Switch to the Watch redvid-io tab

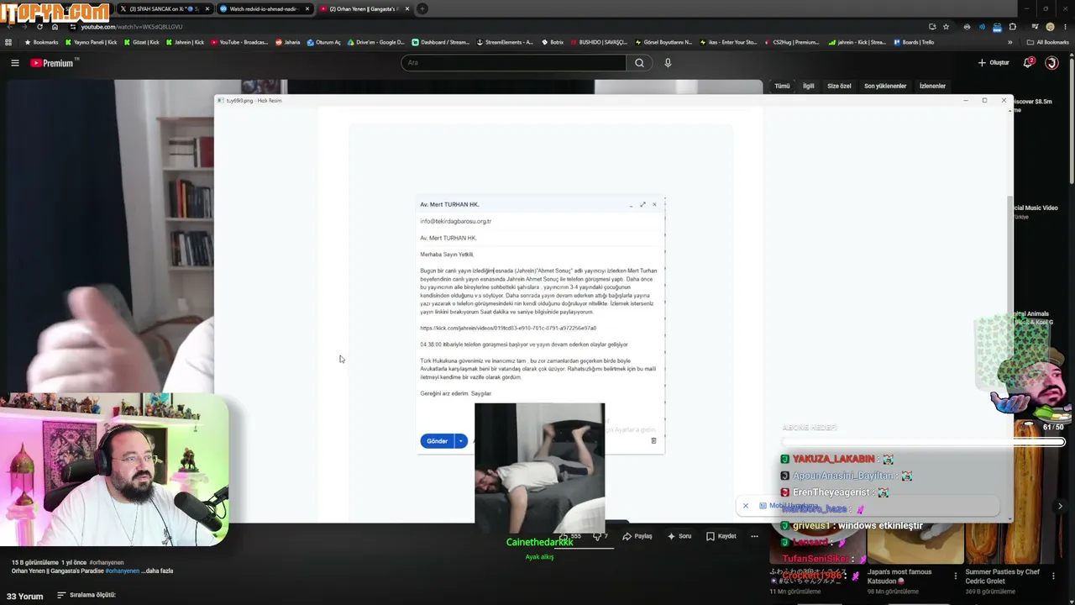coord(265,9)
